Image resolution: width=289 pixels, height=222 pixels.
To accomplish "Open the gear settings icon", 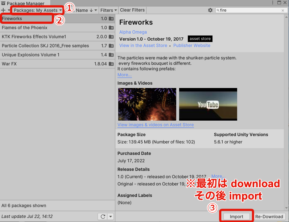I will 210,10.
